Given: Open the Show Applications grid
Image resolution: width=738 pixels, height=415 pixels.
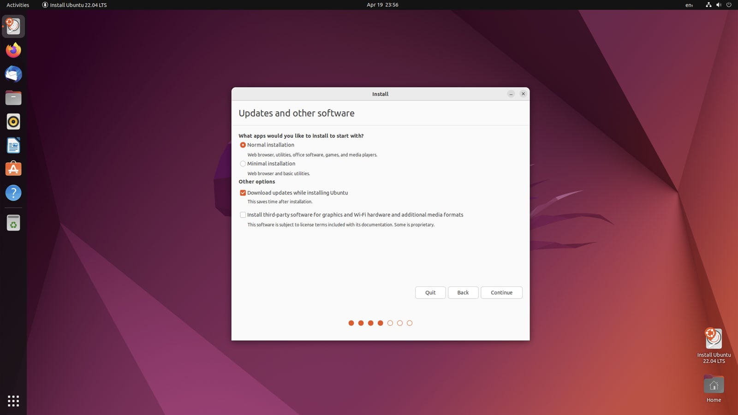Looking at the screenshot, I should click(13, 401).
